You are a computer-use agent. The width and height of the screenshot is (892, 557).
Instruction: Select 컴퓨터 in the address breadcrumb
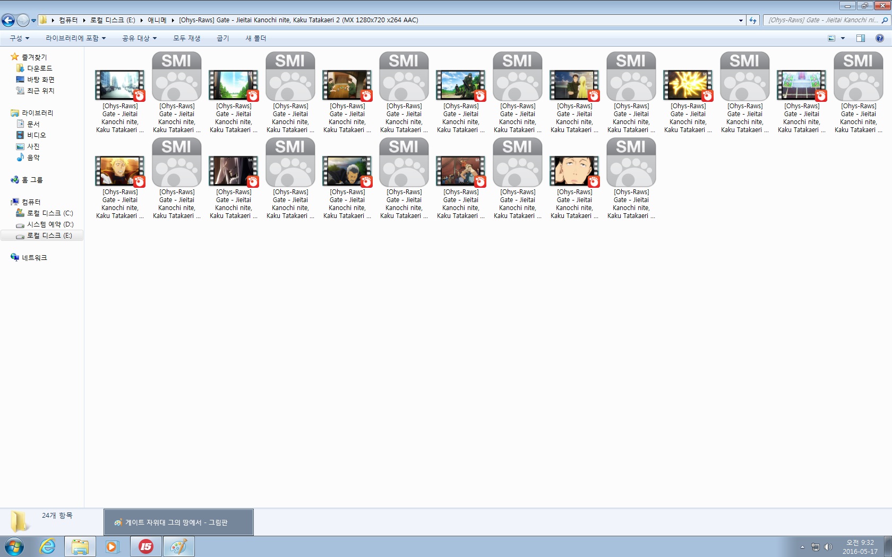click(x=68, y=20)
